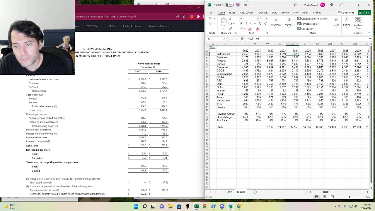Toggle bold formatting
This screenshot has height=211, width=375.
coord(241,24)
